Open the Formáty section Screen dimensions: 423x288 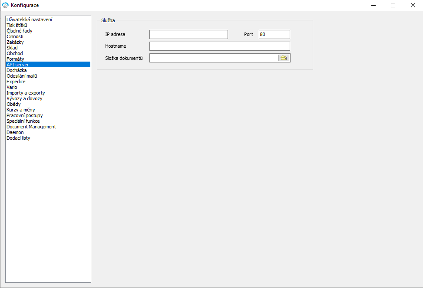[x=48, y=59]
